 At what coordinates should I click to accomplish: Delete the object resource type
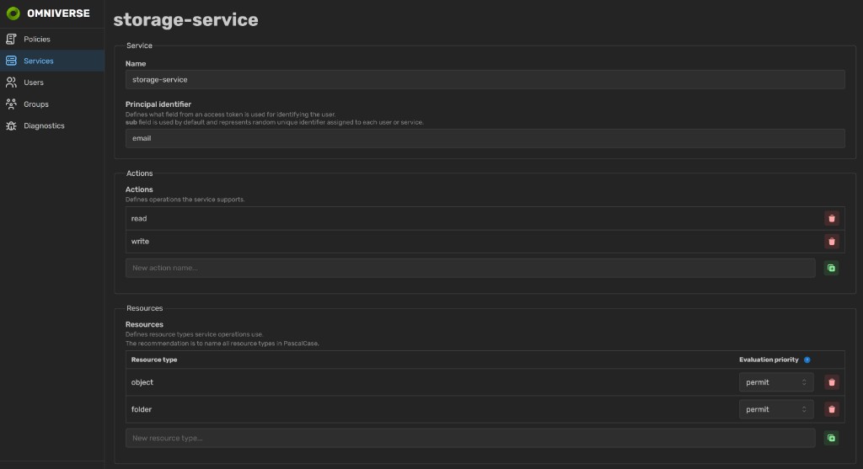[831, 382]
